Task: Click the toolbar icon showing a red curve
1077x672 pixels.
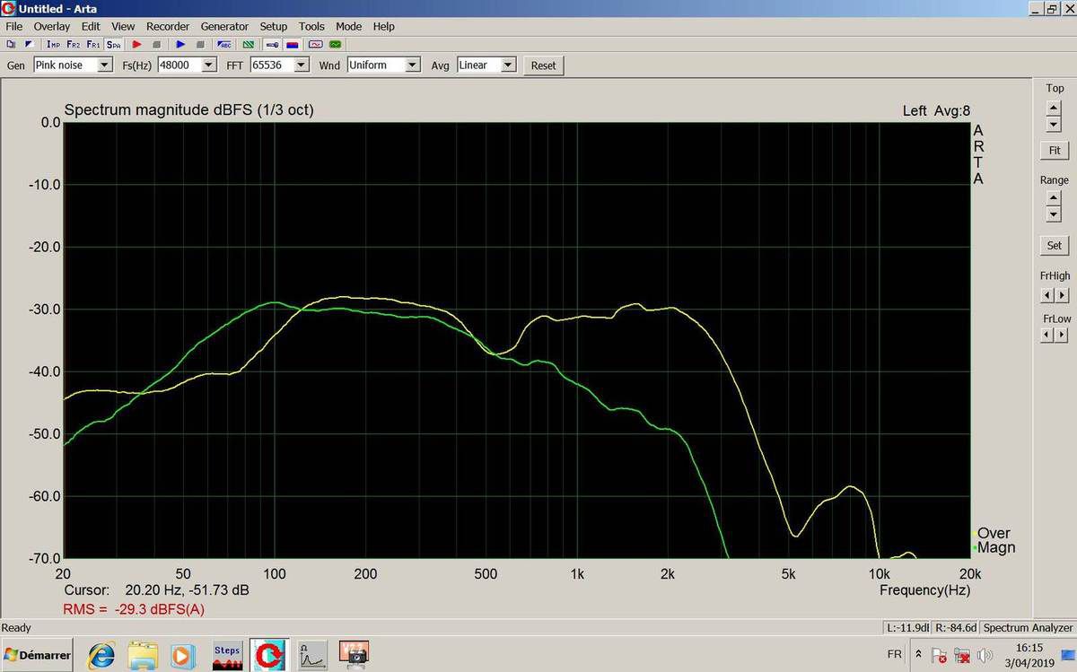Action: (x=316, y=44)
